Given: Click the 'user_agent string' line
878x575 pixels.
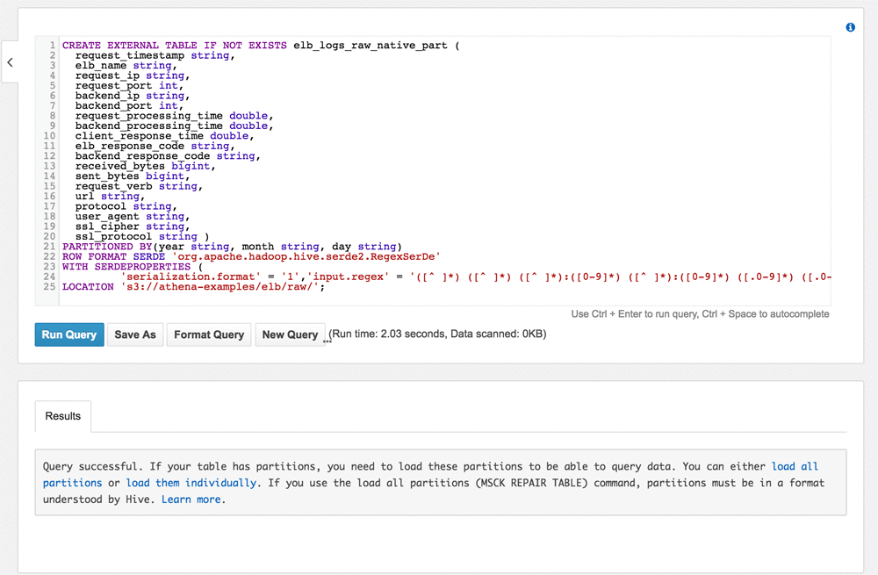Looking at the screenshot, I should [x=133, y=217].
